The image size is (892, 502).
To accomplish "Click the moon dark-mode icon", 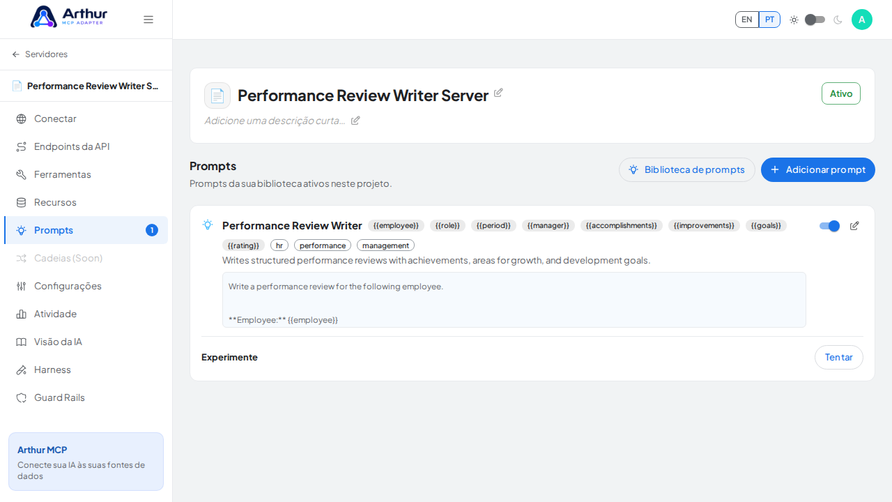I will tap(838, 20).
